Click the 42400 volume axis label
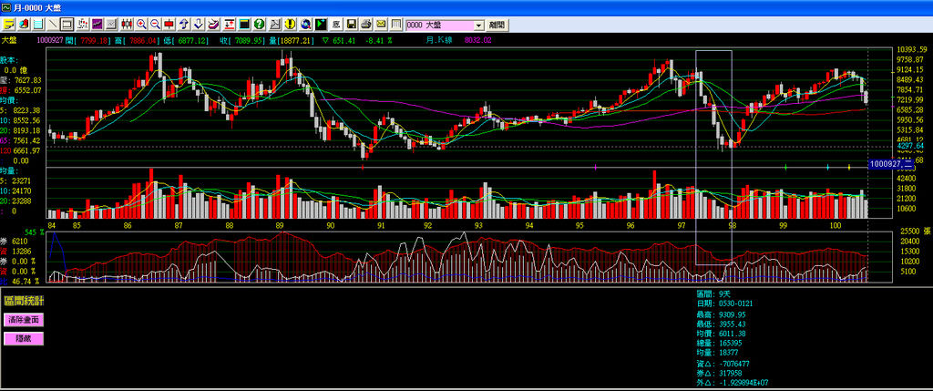This screenshot has height=391, width=933. (x=907, y=178)
